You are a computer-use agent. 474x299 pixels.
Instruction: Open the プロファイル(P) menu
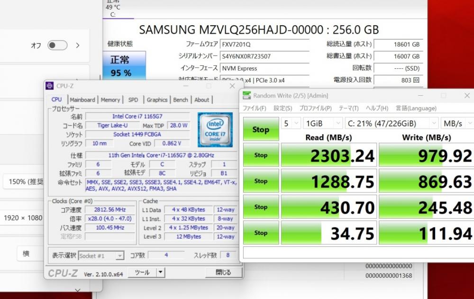tap(315, 108)
